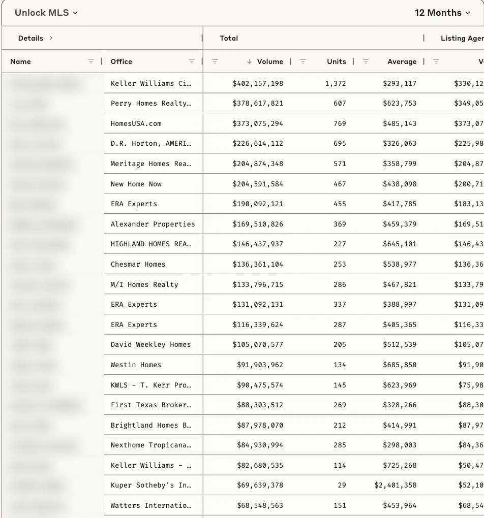Click the $293,117 average value

[400, 83]
